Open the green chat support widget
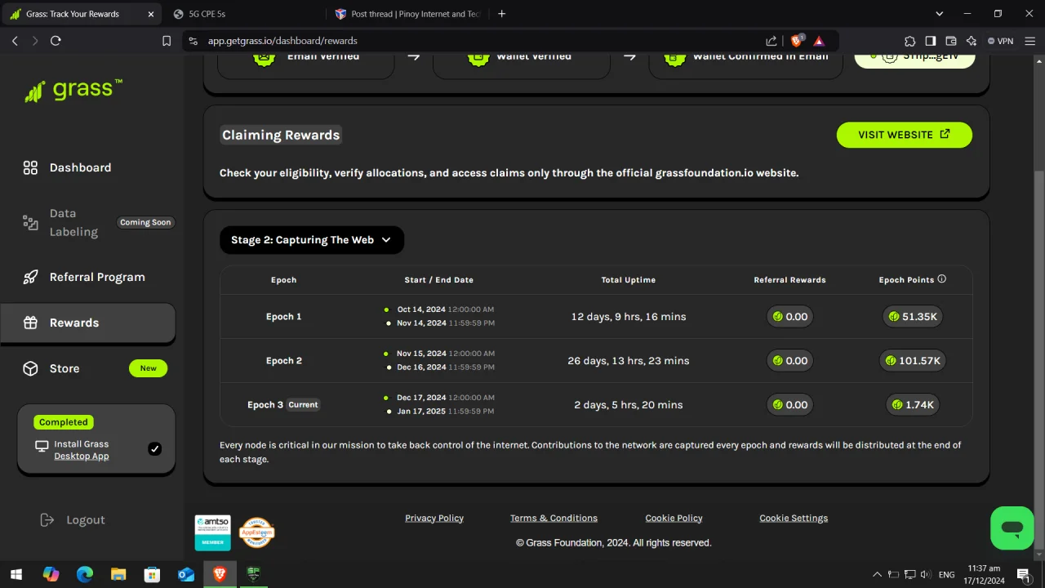 tap(1012, 528)
